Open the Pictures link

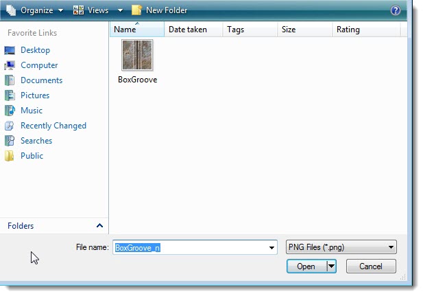click(x=35, y=95)
